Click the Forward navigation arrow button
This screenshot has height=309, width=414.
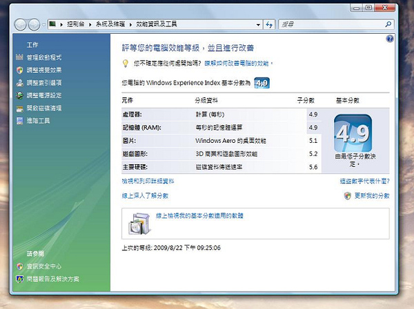click(34, 25)
